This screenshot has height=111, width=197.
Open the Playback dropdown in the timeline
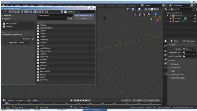(12, 100)
